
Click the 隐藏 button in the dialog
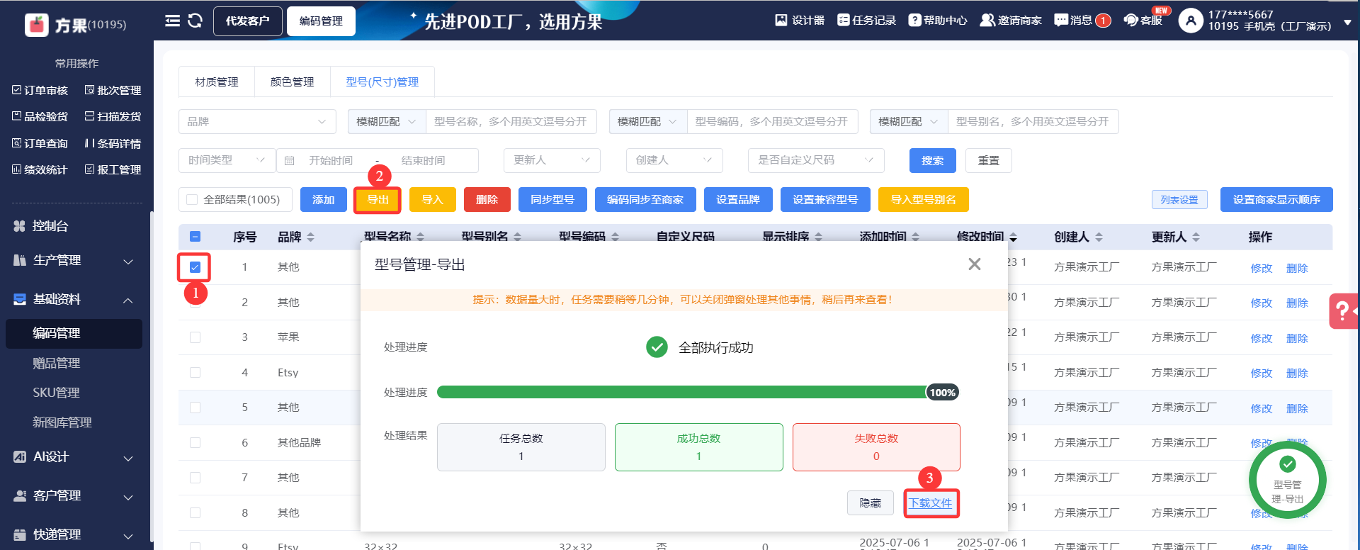(x=871, y=503)
